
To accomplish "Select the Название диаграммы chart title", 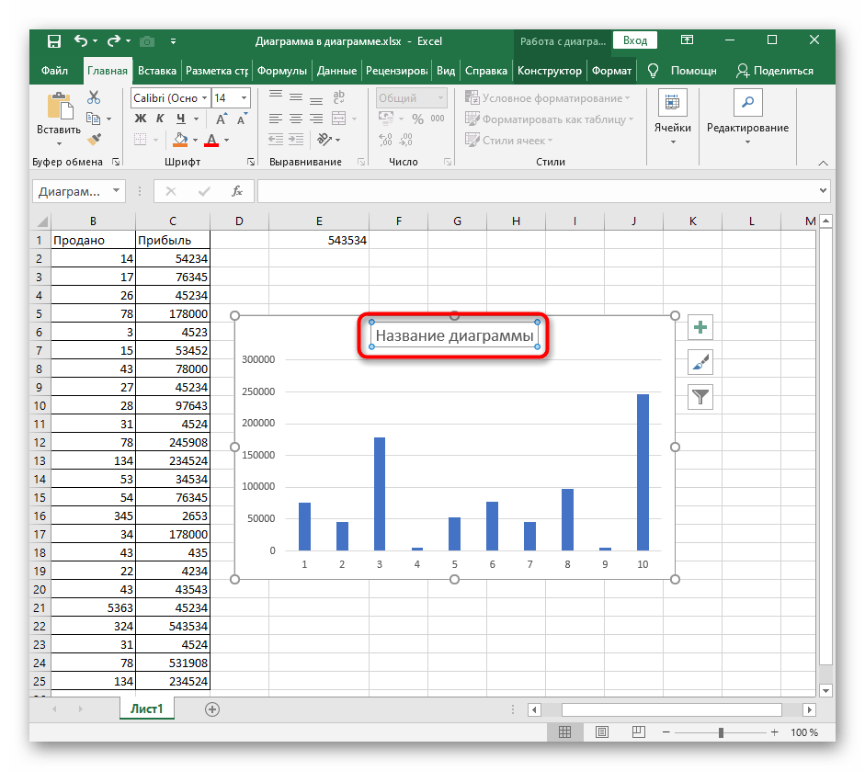I will [454, 336].
